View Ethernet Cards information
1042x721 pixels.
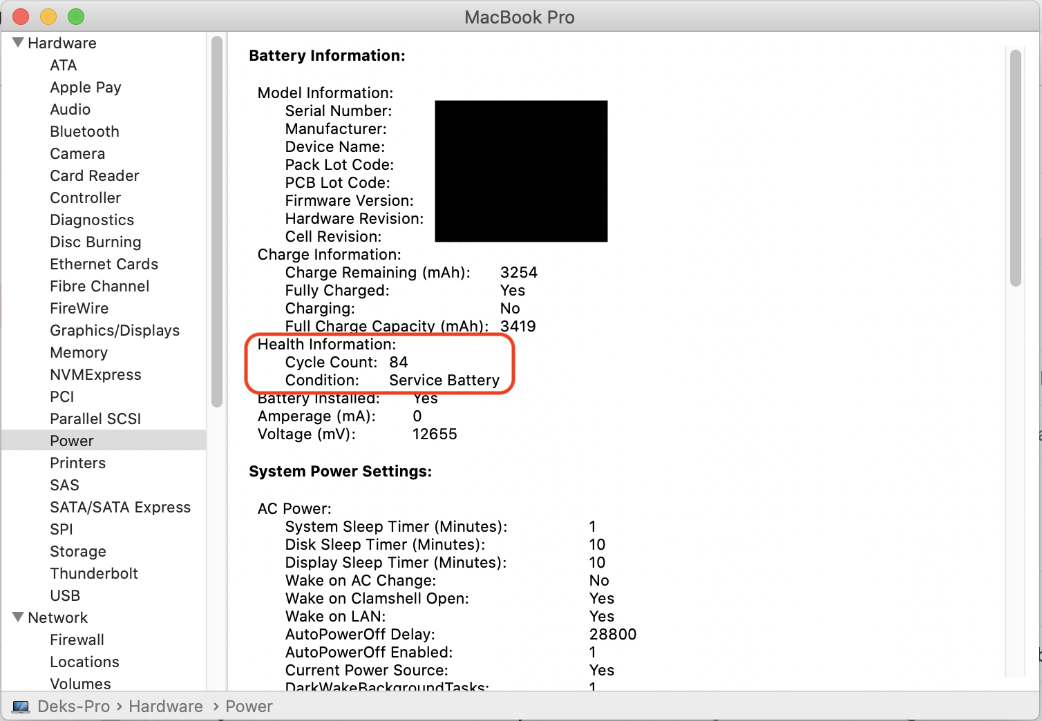tap(104, 264)
